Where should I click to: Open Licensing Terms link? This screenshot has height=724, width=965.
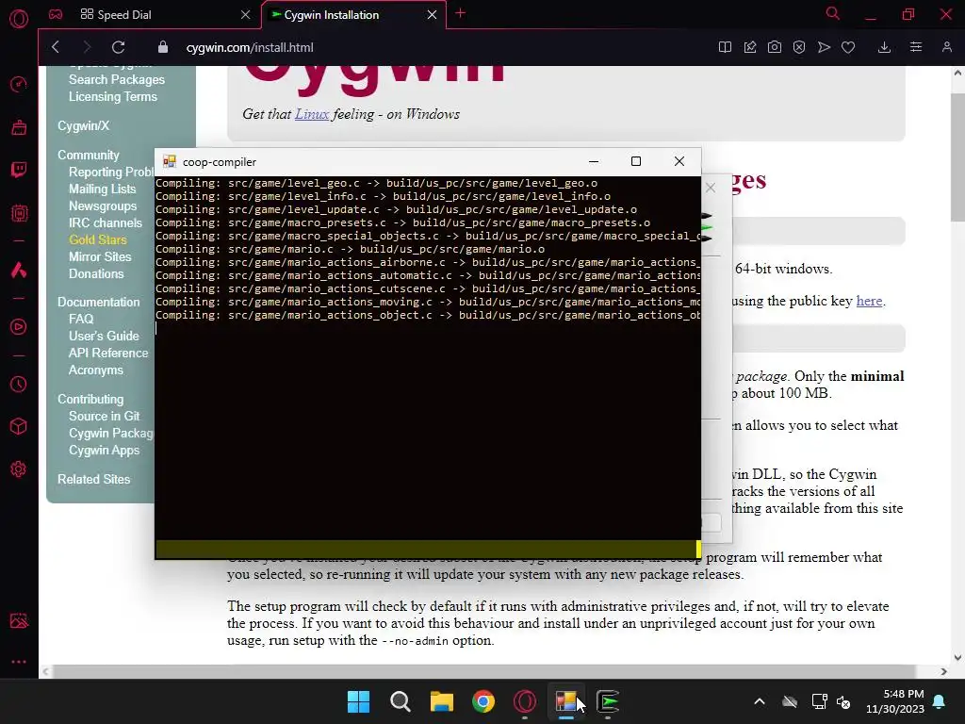tap(113, 97)
